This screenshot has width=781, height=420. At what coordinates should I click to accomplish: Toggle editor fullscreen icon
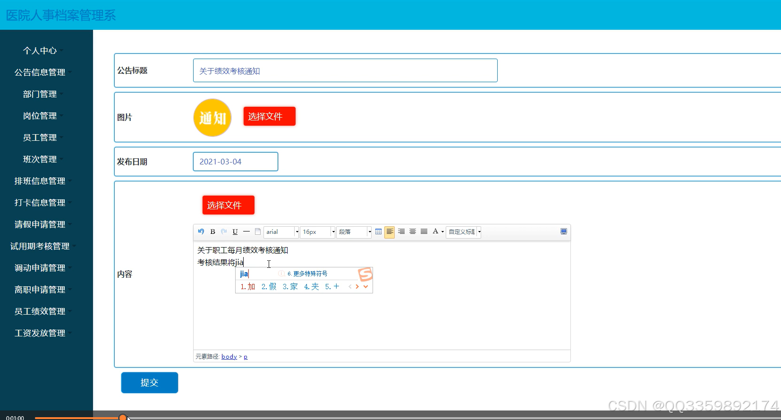tap(563, 231)
